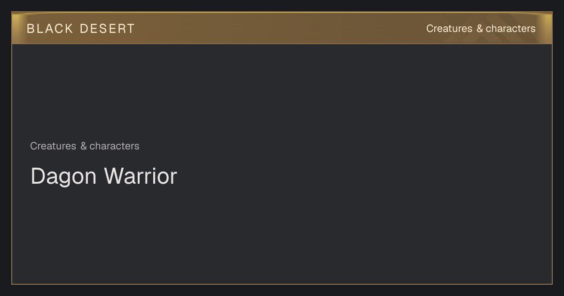This screenshot has width=564, height=296.
Task: Click the word Creatures in grey breadcrumb
Action: (x=53, y=146)
